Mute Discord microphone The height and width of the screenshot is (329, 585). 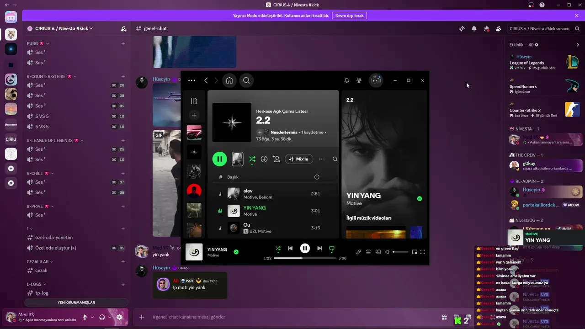[x=85, y=317]
